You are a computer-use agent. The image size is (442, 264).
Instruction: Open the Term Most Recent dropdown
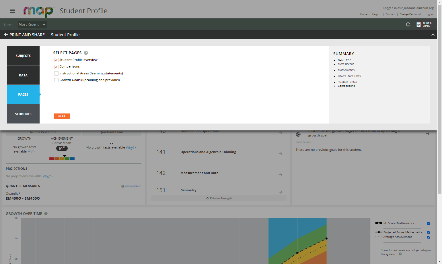tap(32, 24)
